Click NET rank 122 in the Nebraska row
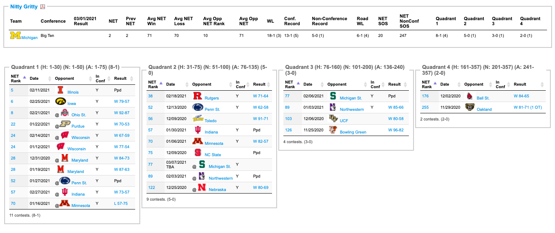 tap(151, 187)
